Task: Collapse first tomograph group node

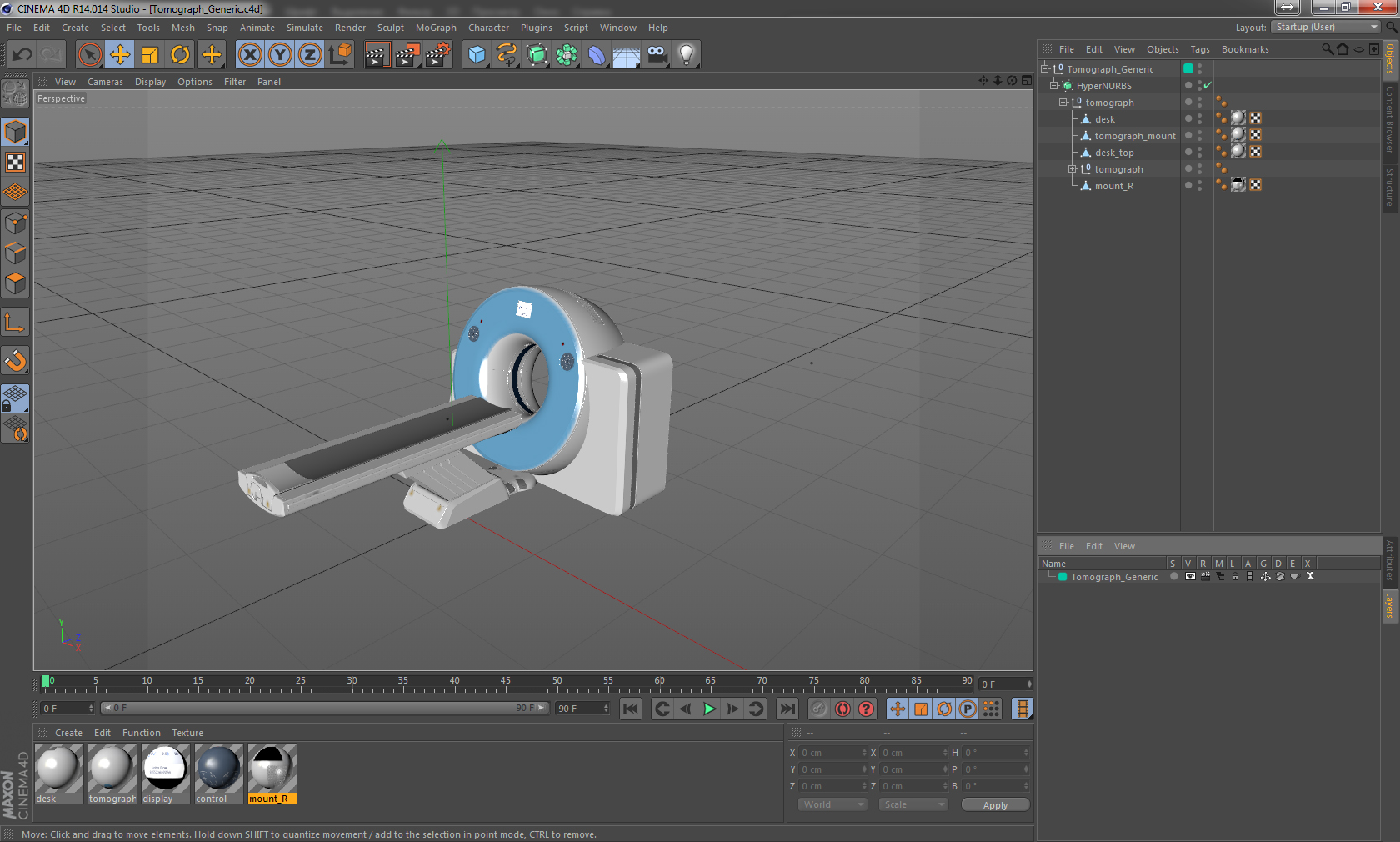Action: point(1063,102)
